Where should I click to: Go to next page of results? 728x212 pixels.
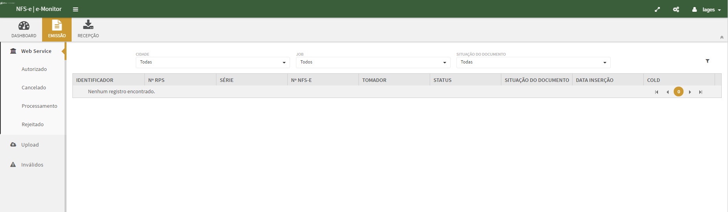(690, 92)
